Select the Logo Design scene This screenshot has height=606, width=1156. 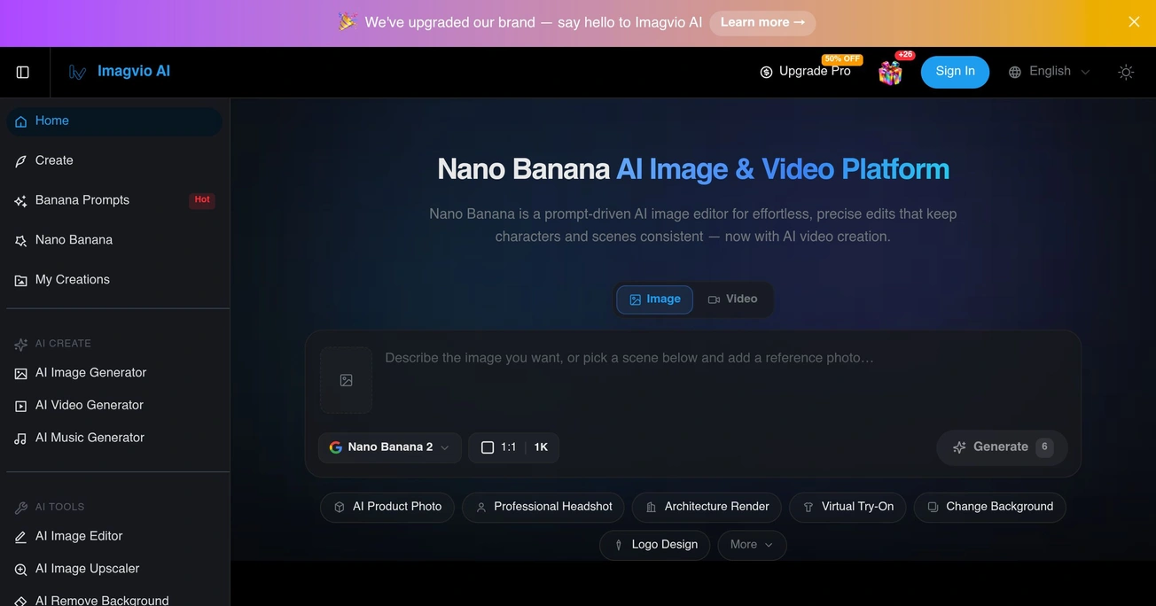[x=655, y=545]
